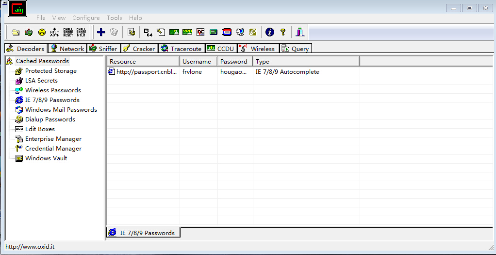Select LSA Secrets in the tree

click(41, 81)
